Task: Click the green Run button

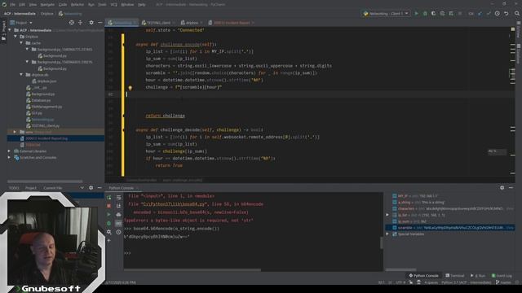Action: coord(416,14)
